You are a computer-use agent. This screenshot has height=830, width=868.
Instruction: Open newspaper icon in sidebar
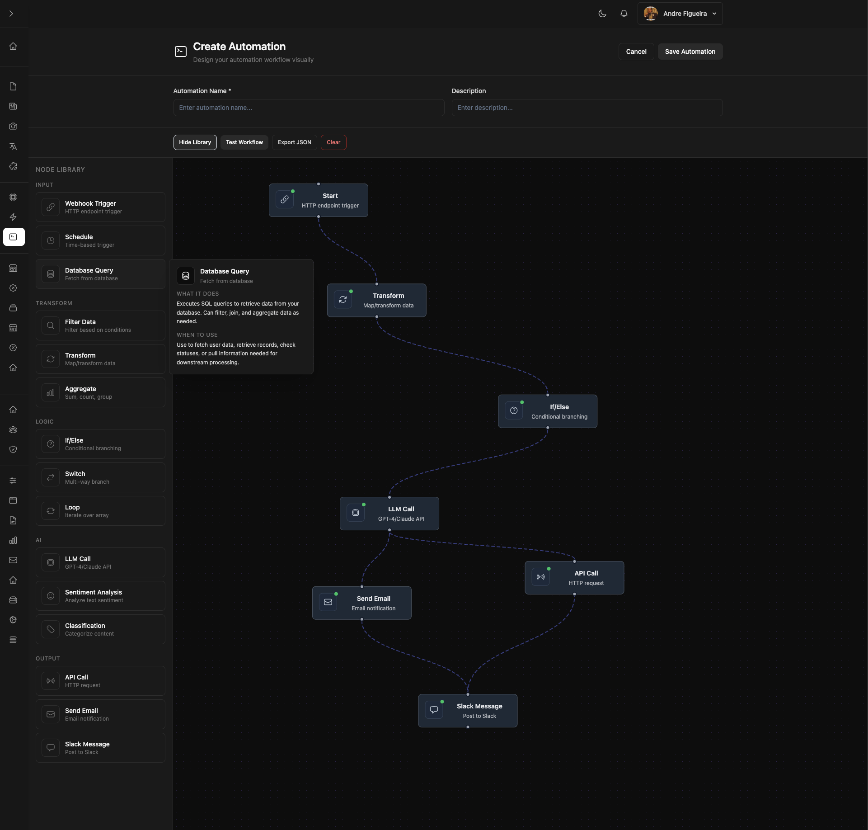click(13, 106)
